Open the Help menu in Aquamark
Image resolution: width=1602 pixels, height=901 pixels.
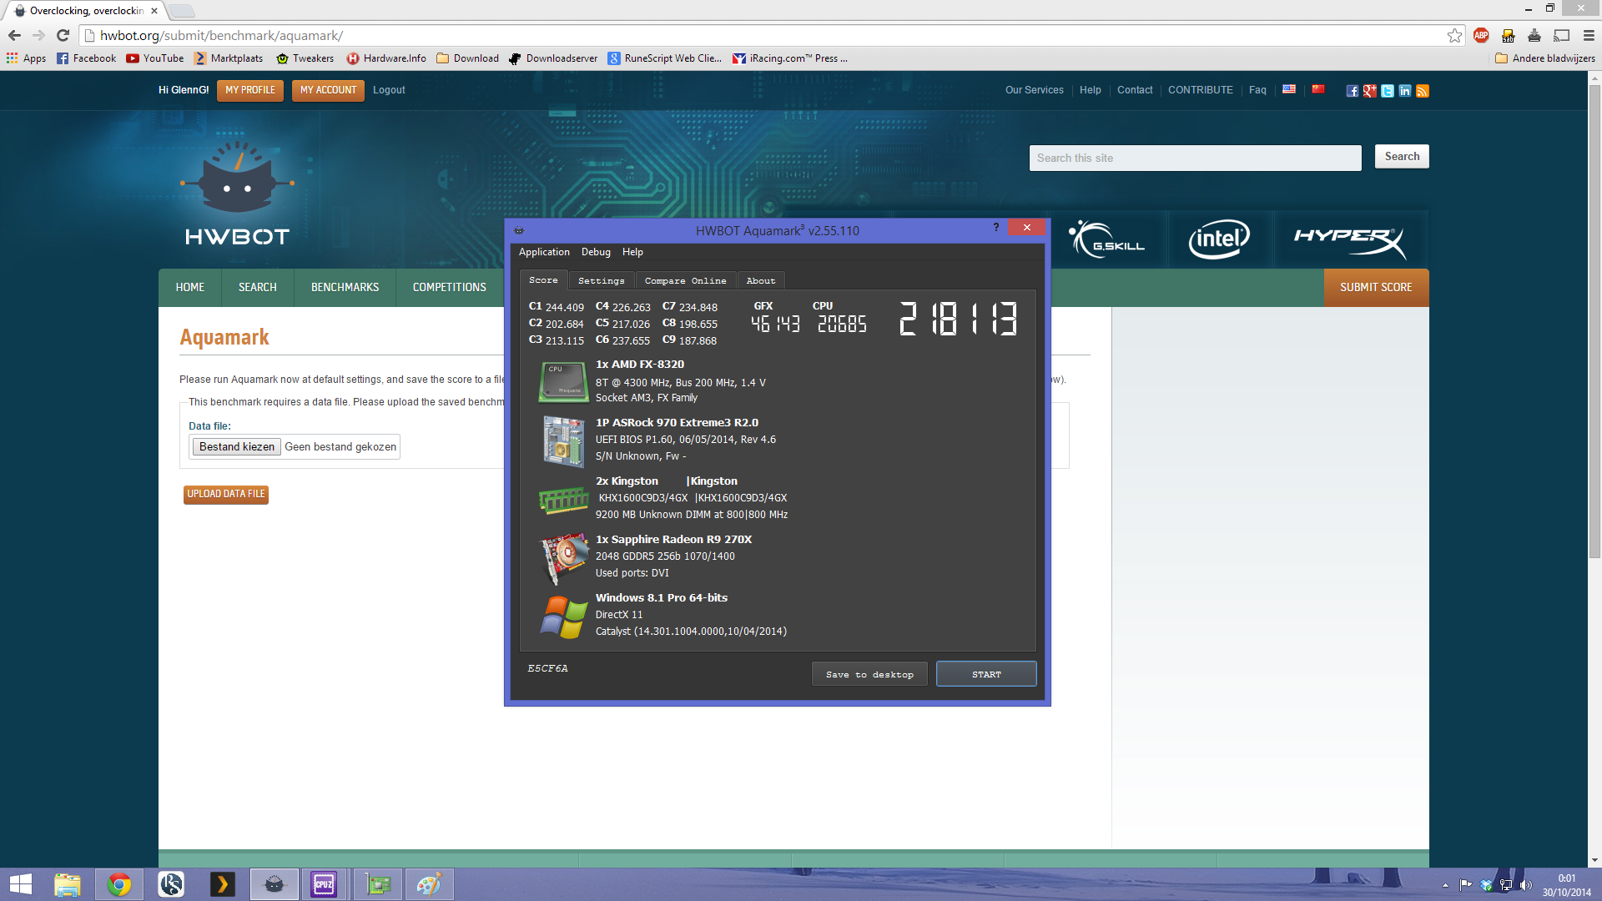pos(632,252)
